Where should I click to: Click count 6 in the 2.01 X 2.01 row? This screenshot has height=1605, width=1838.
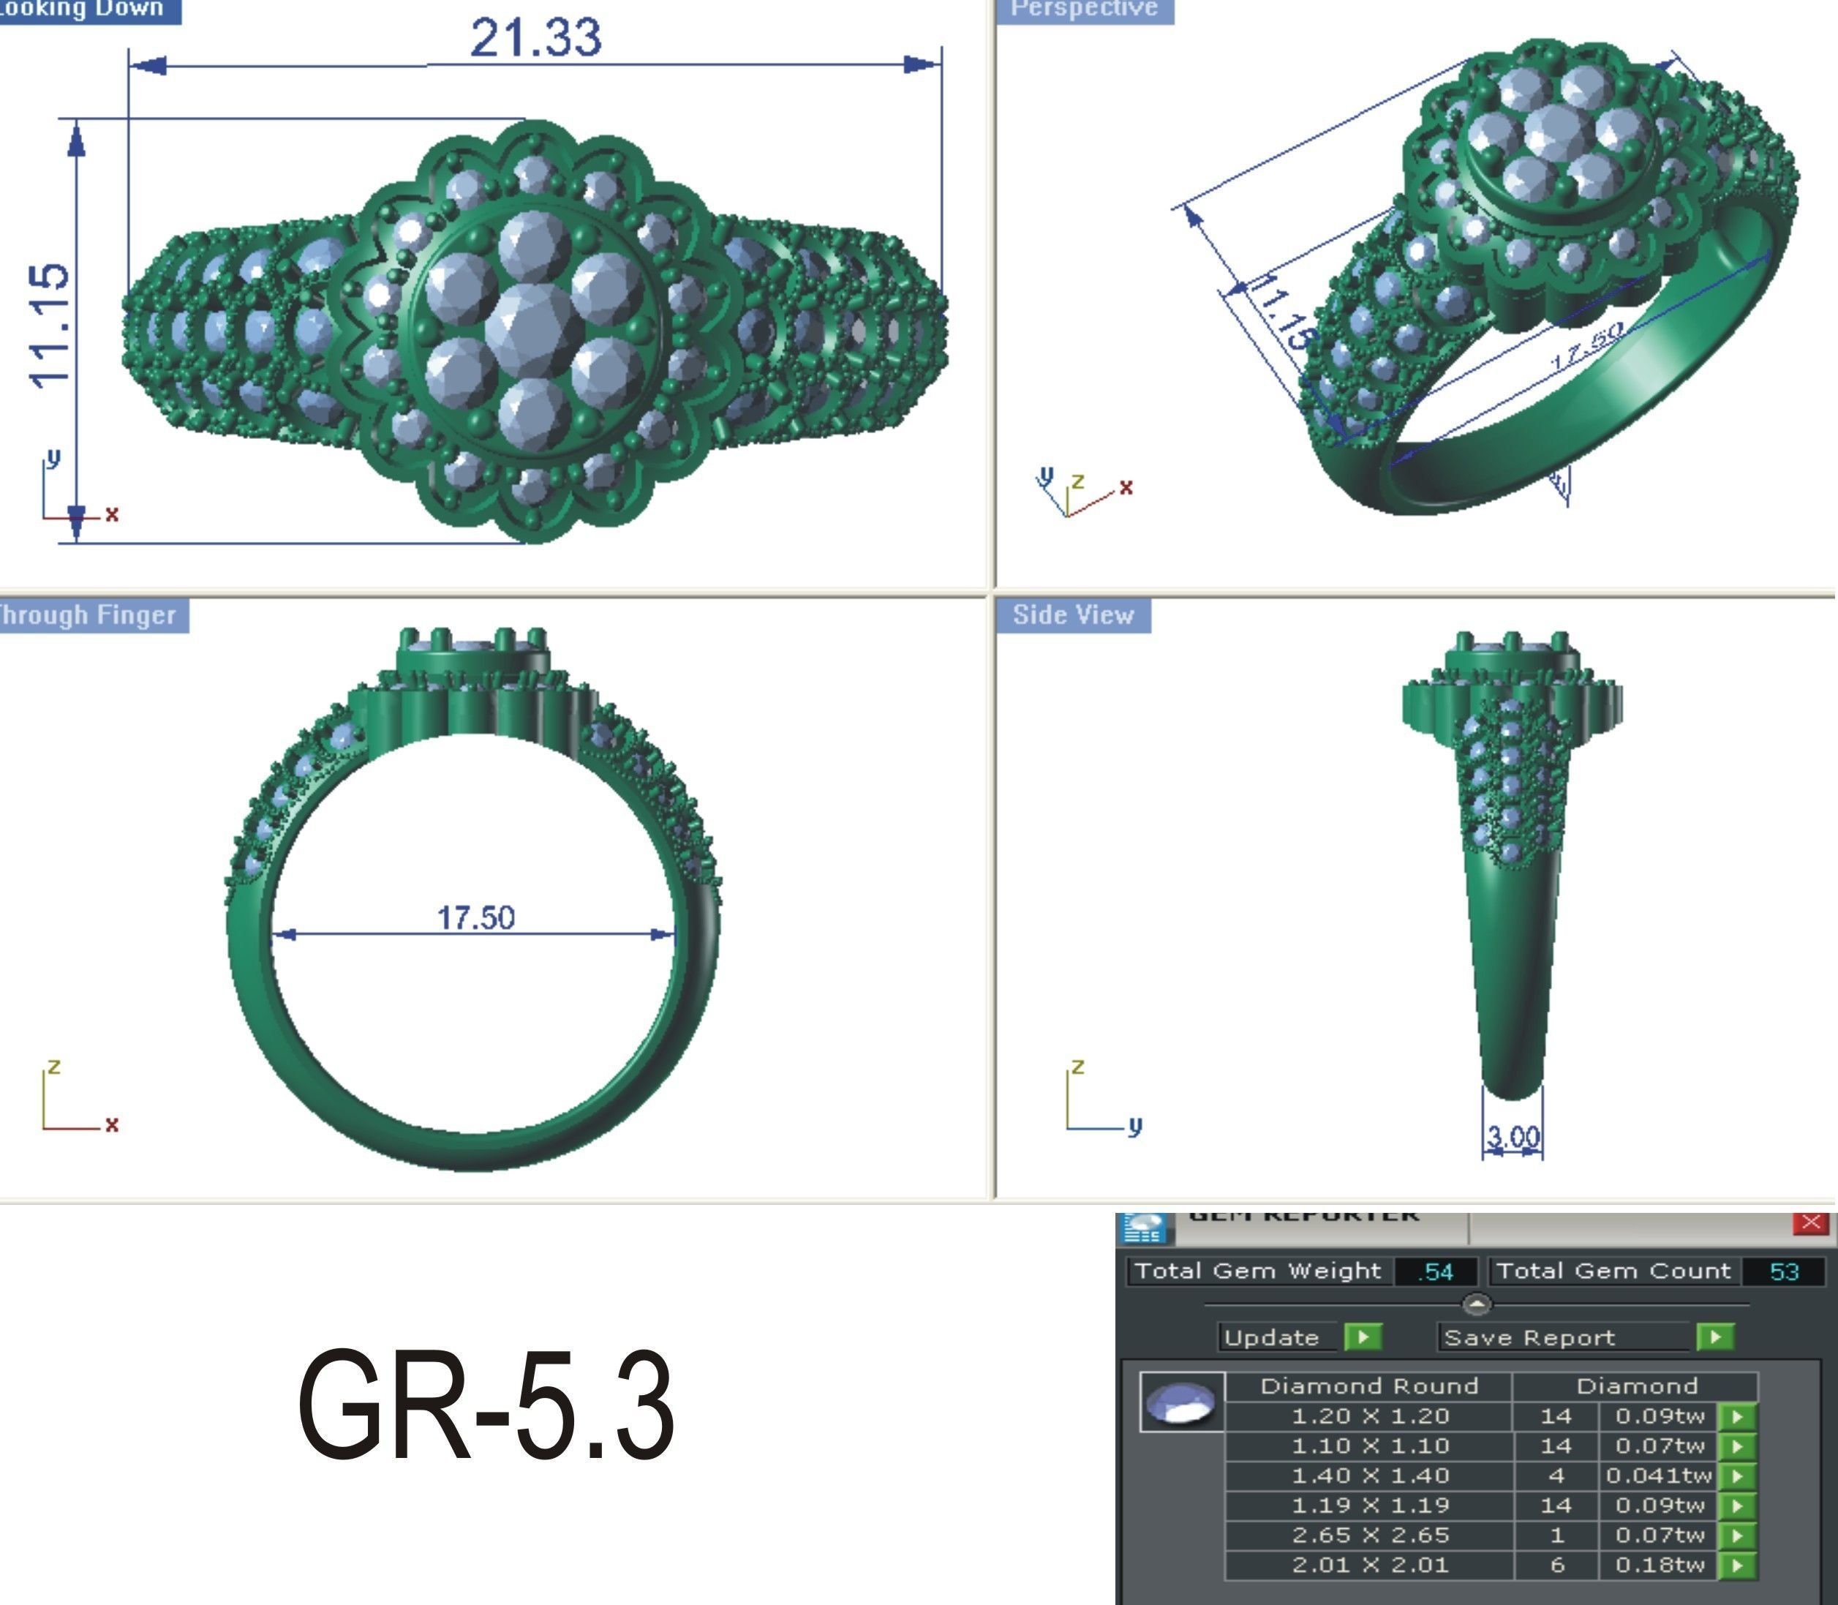1556,1565
